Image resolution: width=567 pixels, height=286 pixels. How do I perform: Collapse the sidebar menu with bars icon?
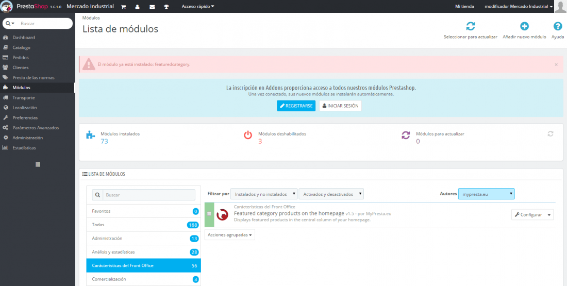coord(38,164)
